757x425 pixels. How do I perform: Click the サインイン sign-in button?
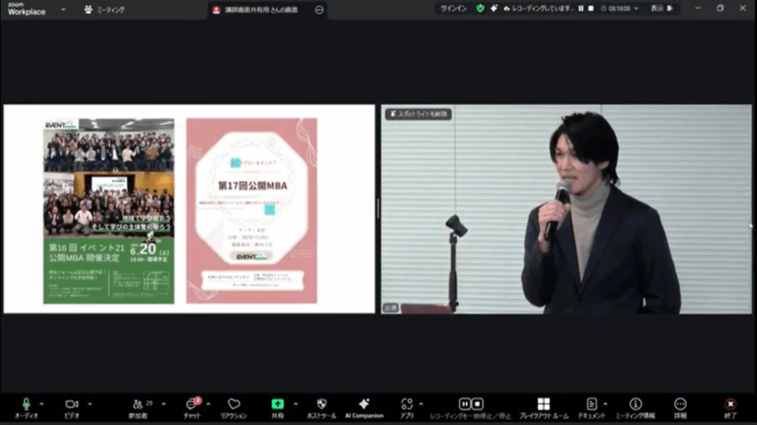click(453, 8)
